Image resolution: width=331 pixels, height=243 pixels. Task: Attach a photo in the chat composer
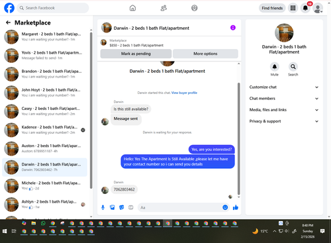pos(113,207)
